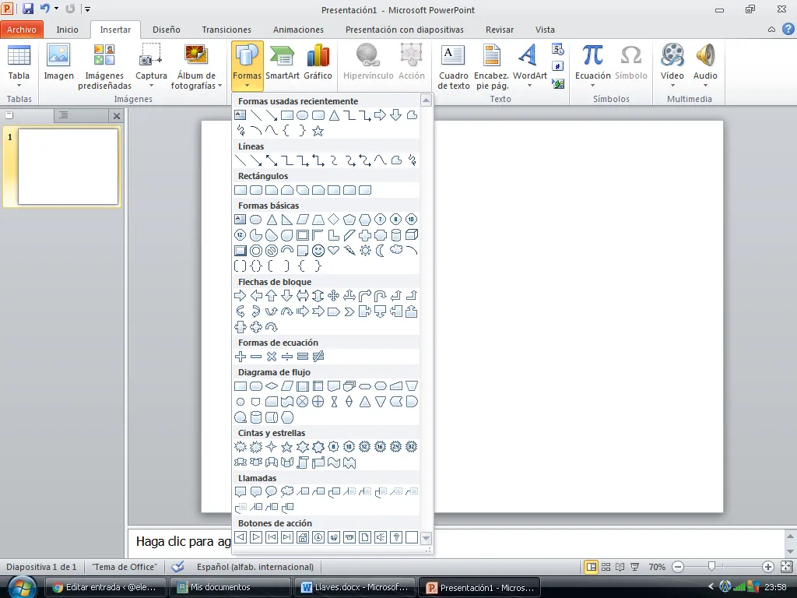The height and width of the screenshot is (598, 797).
Task: Switch to the Revisar tab
Action: tap(500, 30)
